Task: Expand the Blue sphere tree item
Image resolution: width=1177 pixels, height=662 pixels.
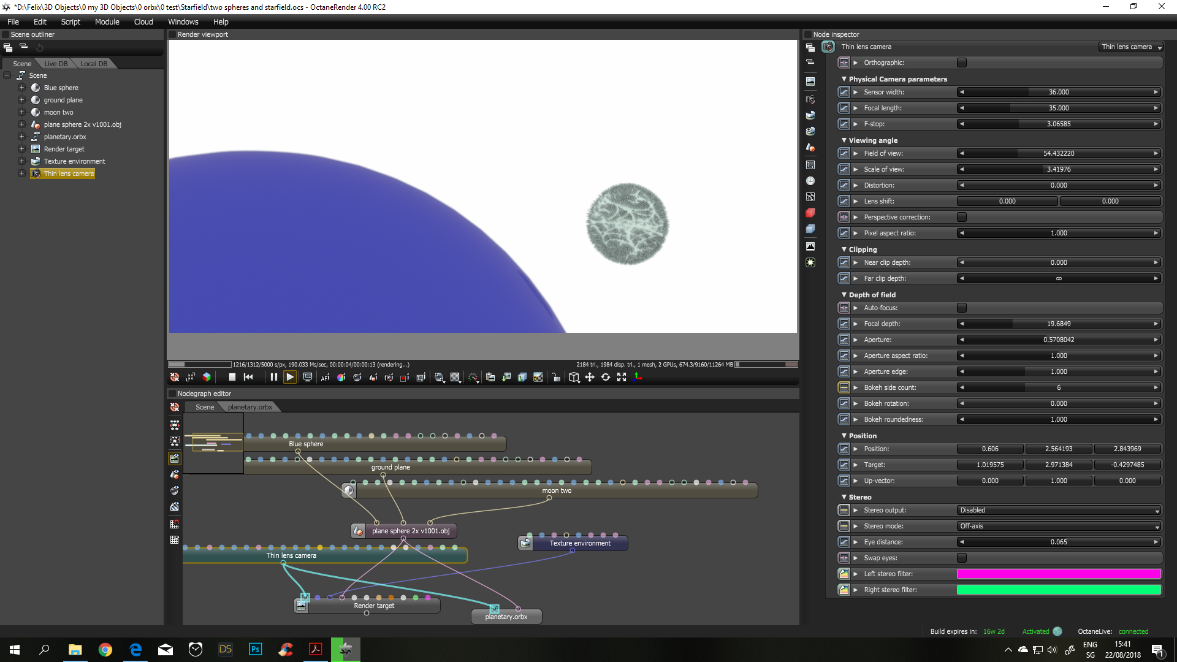Action: tap(21, 88)
